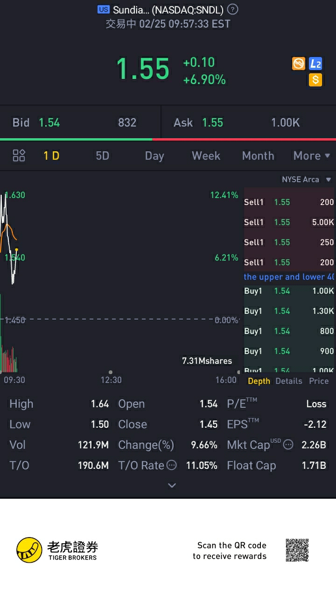
Task: Tap the help question mark icon
Action: pyautogui.click(x=232, y=9)
